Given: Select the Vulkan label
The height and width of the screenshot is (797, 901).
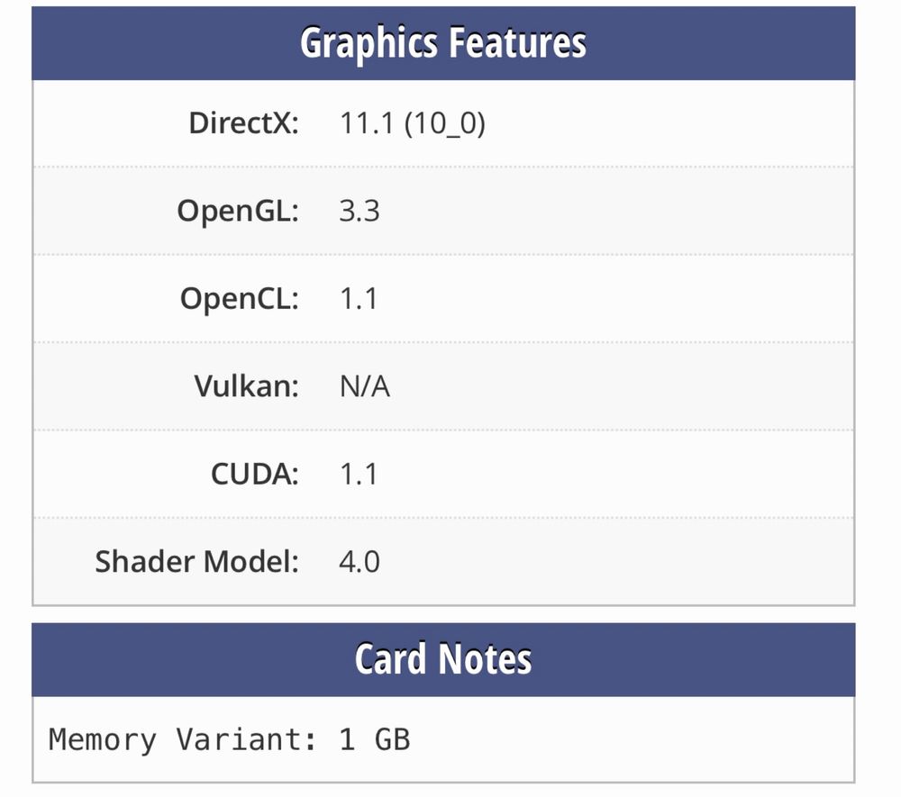Looking at the screenshot, I should click(247, 385).
